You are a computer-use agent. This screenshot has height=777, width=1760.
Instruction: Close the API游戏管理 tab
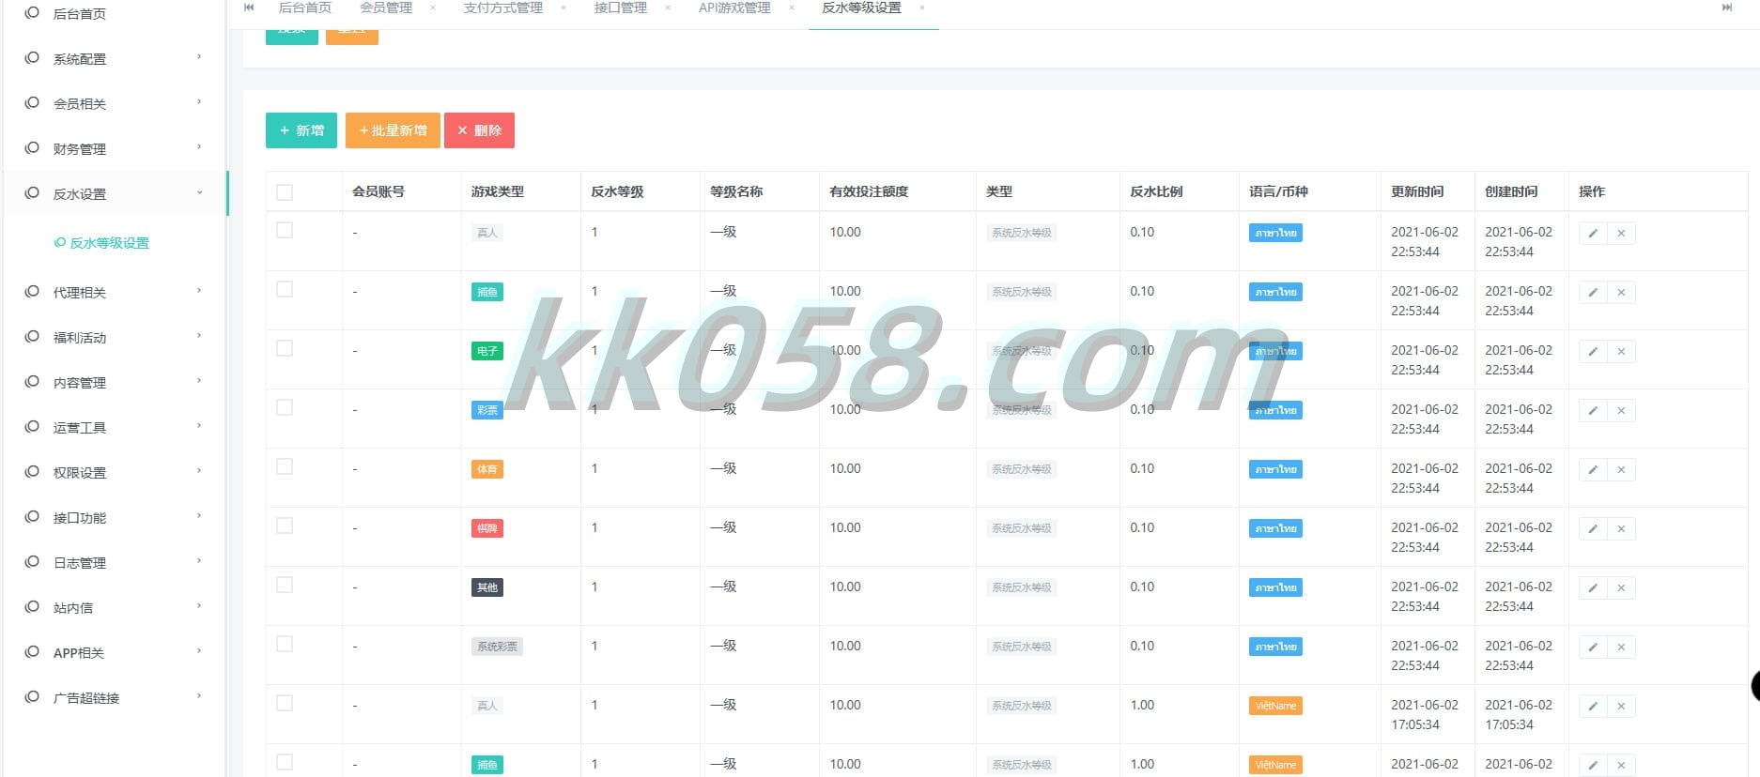[x=792, y=8]
